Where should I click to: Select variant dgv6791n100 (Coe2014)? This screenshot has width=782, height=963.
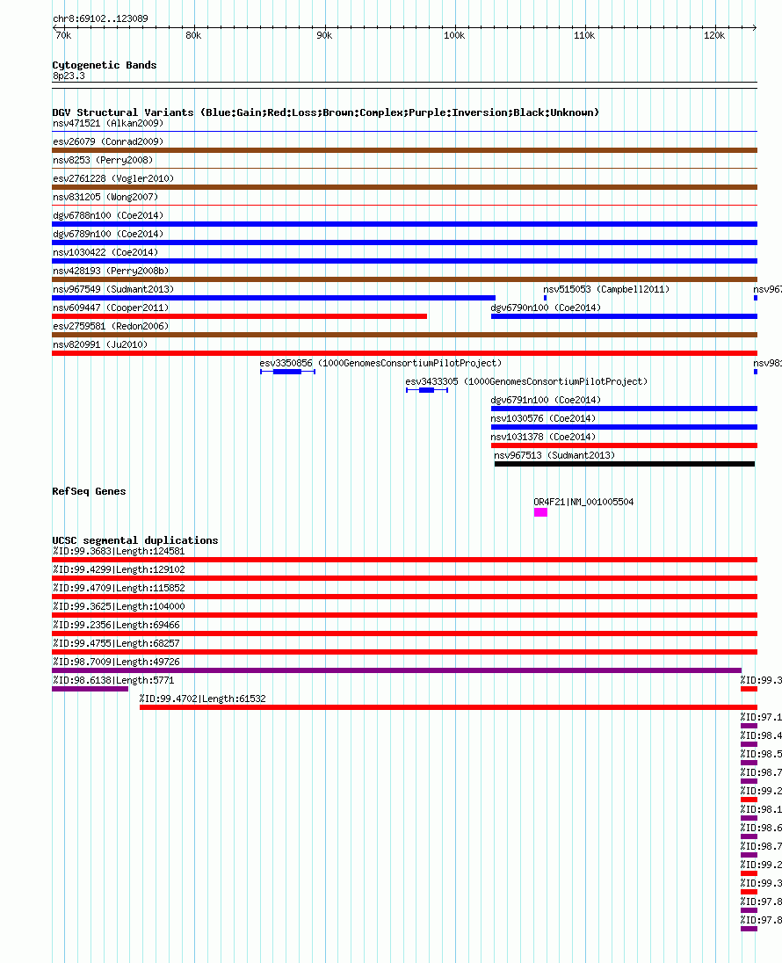547,400
